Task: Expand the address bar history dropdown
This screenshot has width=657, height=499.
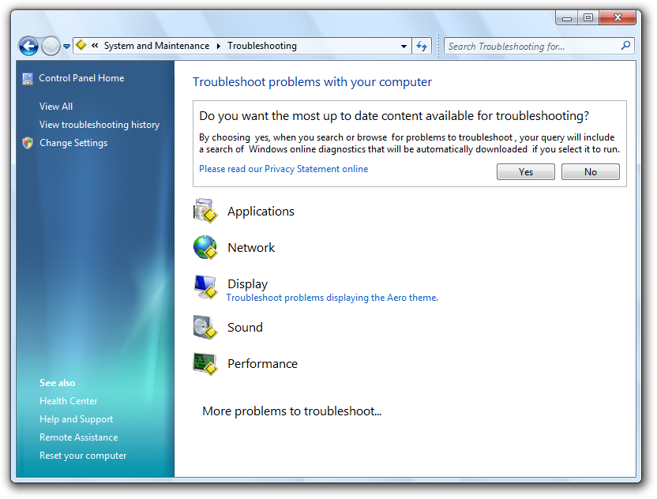Action: pos(404,46)
